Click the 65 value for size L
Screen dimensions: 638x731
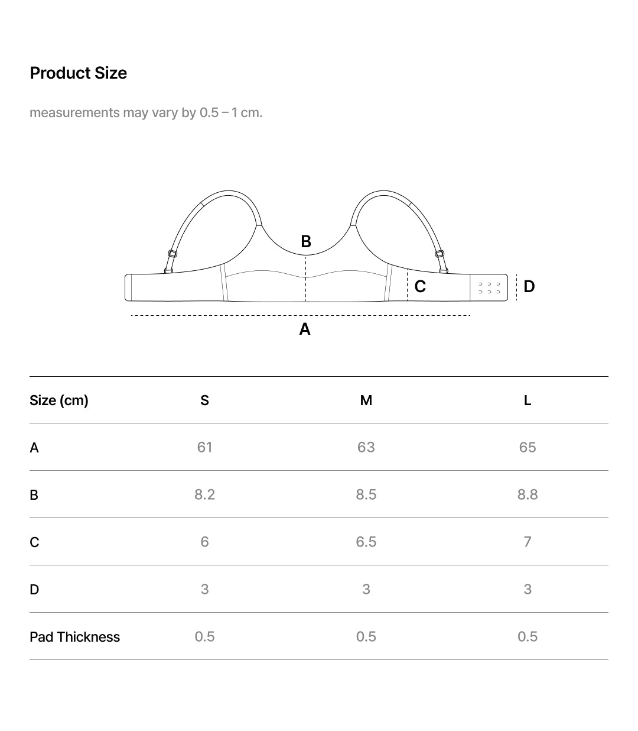(527, 447)
